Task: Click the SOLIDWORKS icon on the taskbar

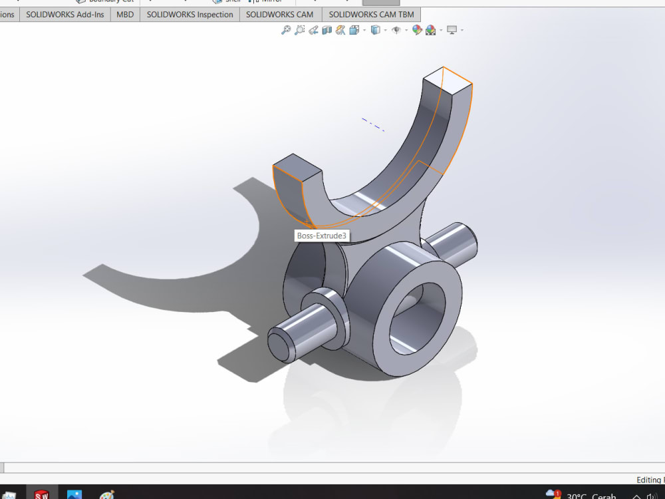Action: (x=41, y=495)
